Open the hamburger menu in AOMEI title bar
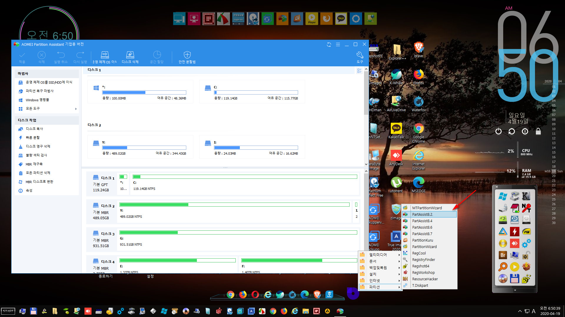The image size is (565, 317). pyautogui.click(x=338, y=44)
